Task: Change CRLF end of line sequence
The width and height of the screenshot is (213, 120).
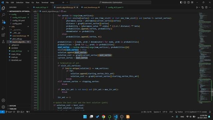Action: (171, 112)
